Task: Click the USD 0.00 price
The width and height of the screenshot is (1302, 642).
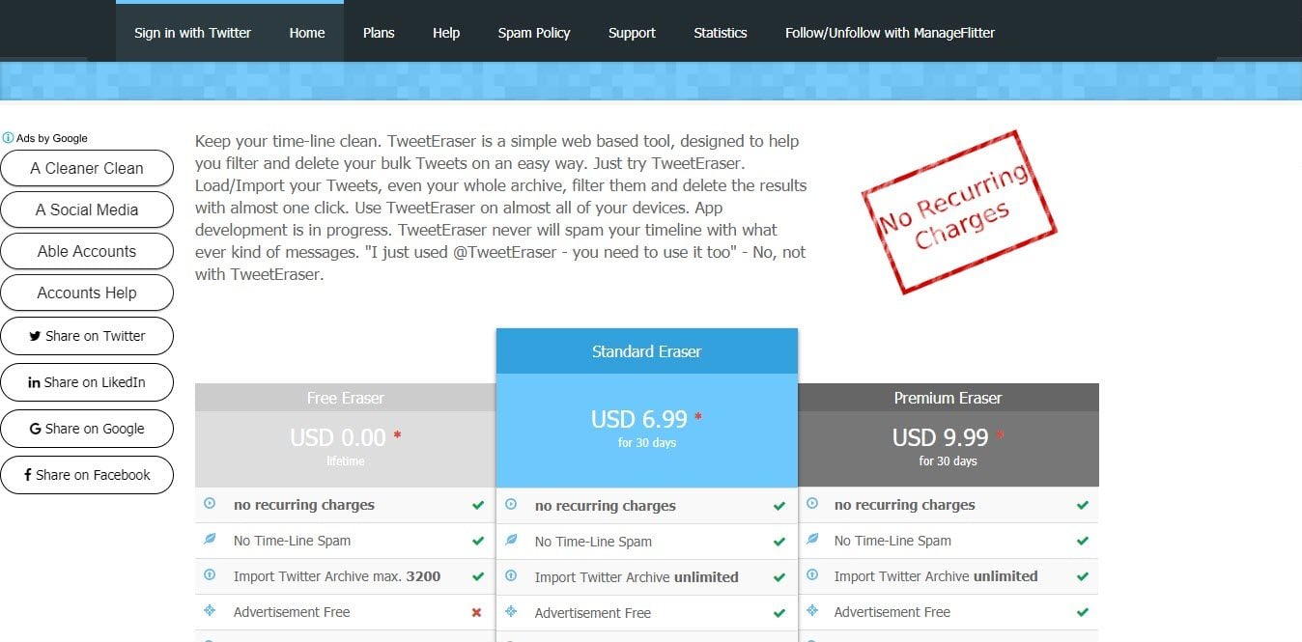Action: [x=338, y=437]
